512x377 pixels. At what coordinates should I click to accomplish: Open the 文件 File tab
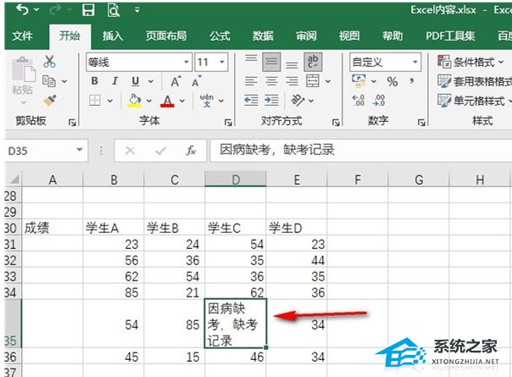tap(22, 36)
